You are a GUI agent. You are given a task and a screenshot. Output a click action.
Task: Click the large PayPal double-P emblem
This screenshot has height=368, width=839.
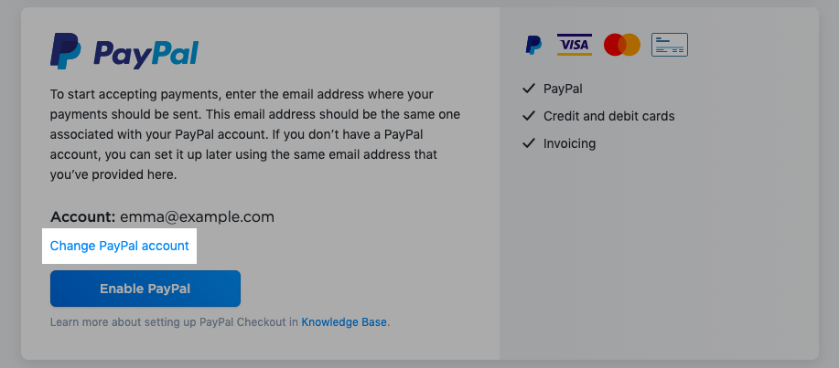click(x=66, y=51)
